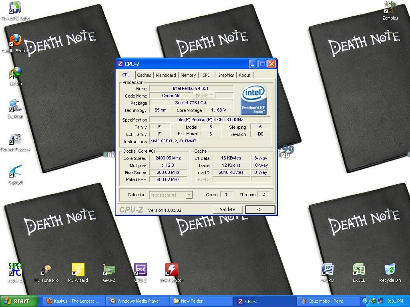Close the CPU-Z window

click(x=272, y=64)
